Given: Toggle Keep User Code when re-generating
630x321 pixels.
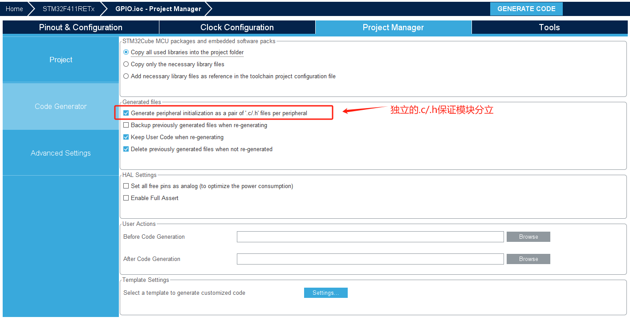Looking at the screenshot, I should point(126,137).
